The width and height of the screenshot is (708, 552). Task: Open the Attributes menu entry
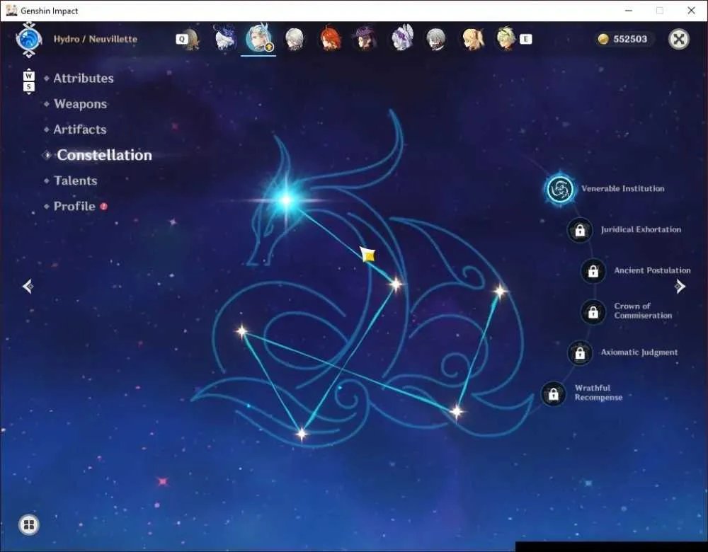point(84,78)
